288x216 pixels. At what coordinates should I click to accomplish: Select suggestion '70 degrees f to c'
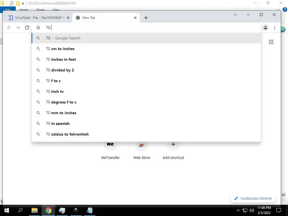[146, 102]
